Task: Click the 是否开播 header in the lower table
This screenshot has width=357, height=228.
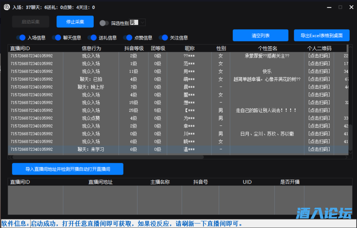Action: click(x=289, y=182)
